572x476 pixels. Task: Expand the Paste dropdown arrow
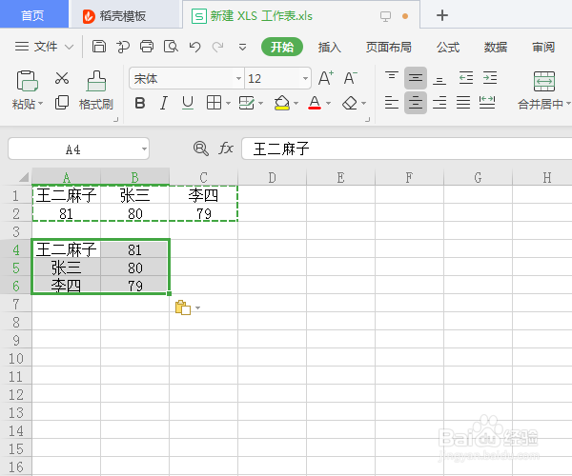click(40, 104)
